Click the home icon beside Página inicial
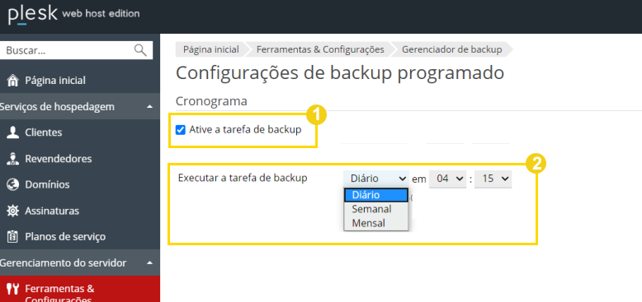 pyautogui.click(x=13, y=81)
